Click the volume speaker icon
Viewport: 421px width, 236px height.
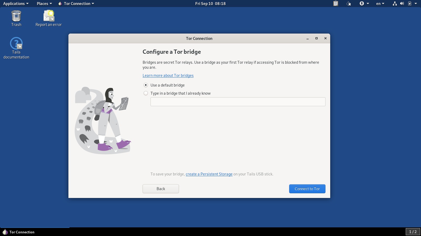402,3
